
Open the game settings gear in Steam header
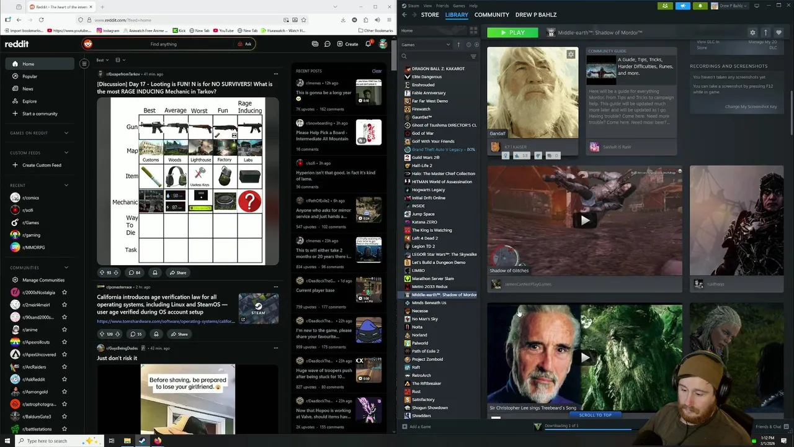pyautogui.click(x=752, y=32)
